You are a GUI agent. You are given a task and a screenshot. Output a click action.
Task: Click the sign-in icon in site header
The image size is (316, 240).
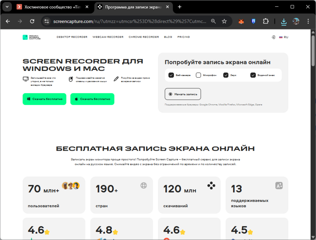273,37
